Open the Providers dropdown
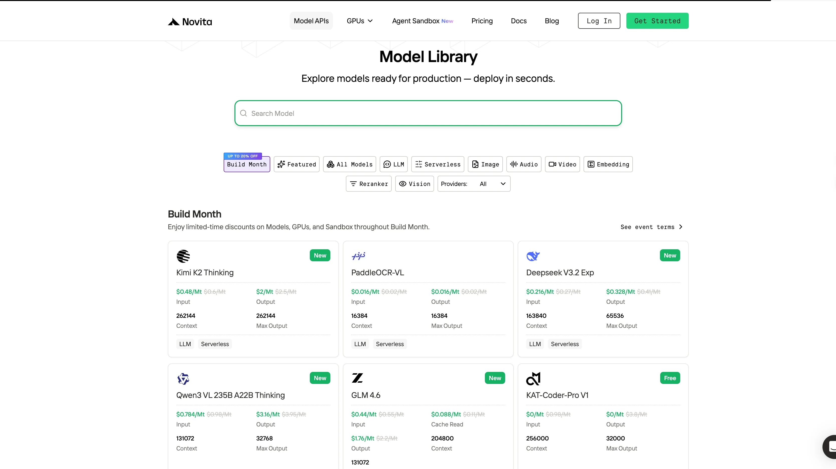This screenshot has width=836, height=469. point(474,184)
